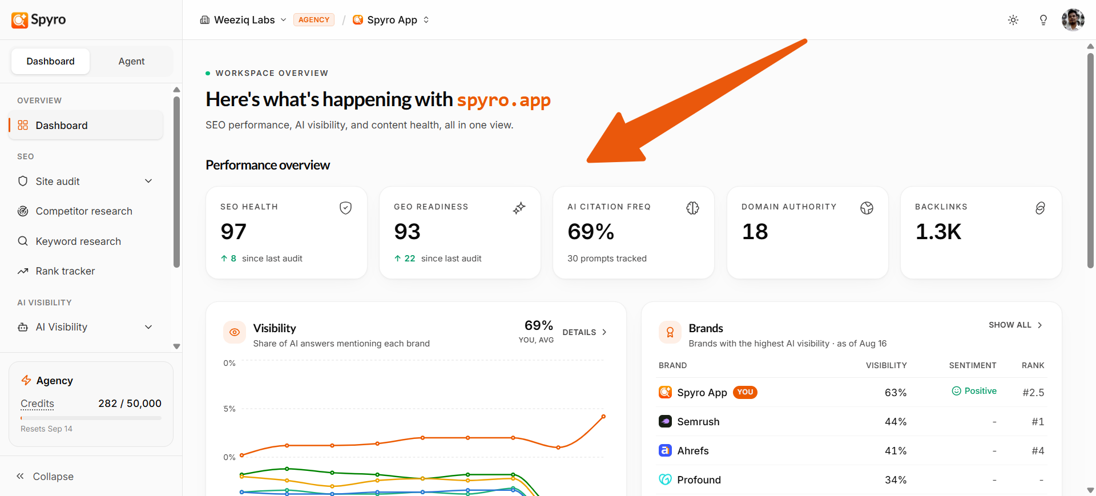
Task: Expand the Site audit chevron
Action: pos(148,182)
